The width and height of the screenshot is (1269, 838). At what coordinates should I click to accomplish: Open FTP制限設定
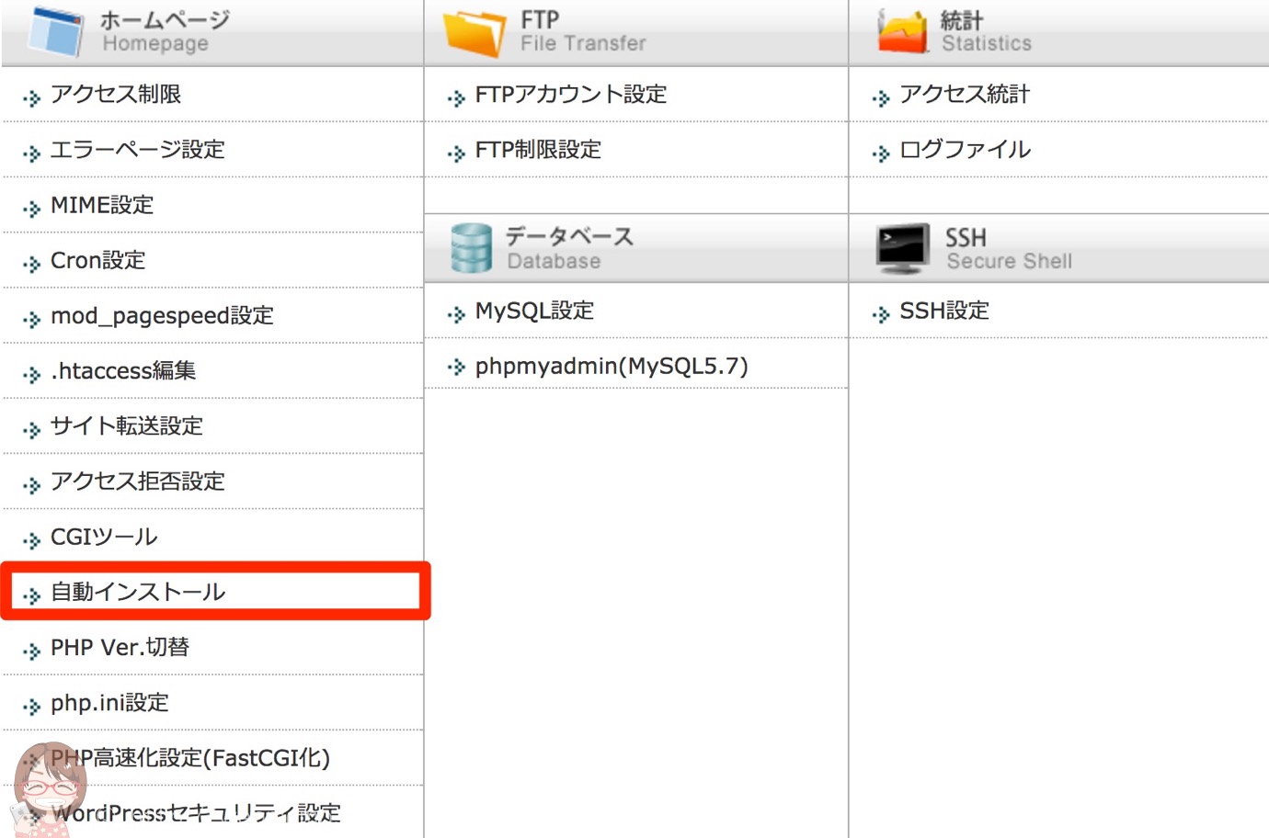point(539,150)
